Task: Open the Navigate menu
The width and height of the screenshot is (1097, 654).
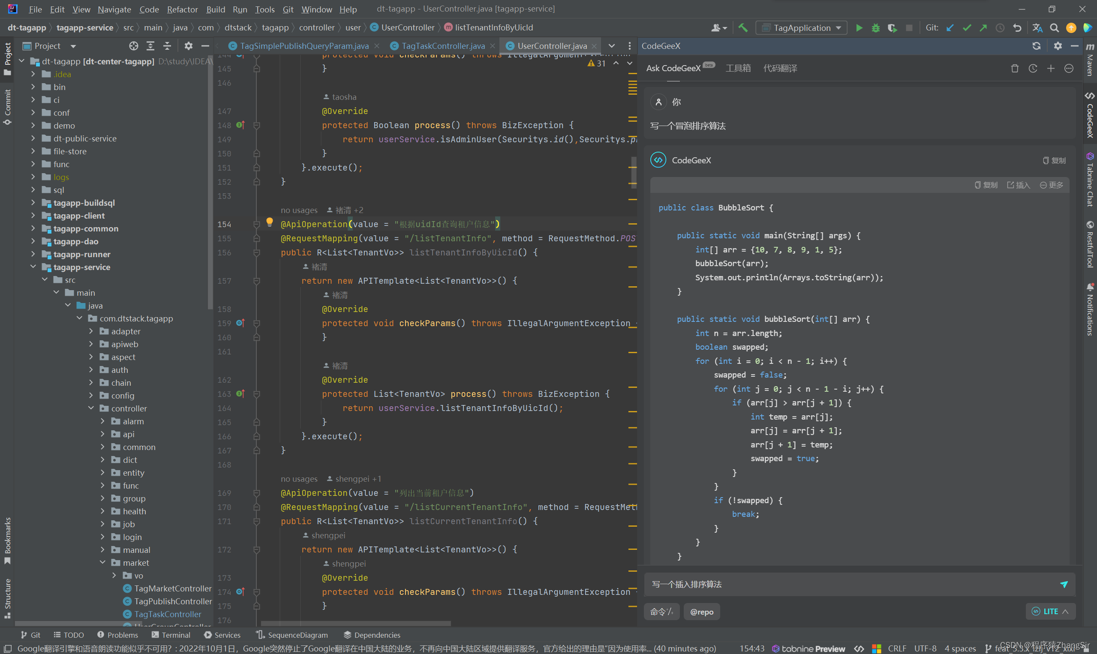Action: click(114, 9)
